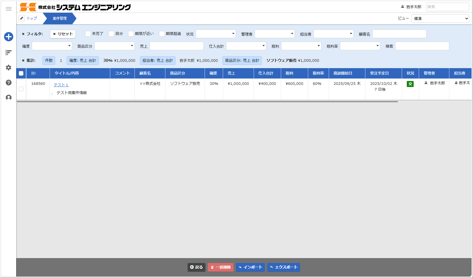Click the help question mark icon
This screenshot has height=278, width=473.
coord(9,83)
